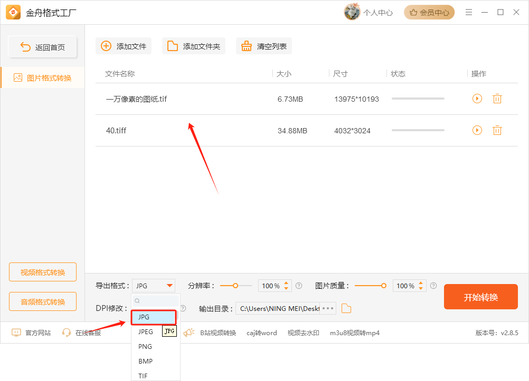Screen dimensions: 529x381
Task: Click size value 34.88MB
Action: click(x=292, y=131)
